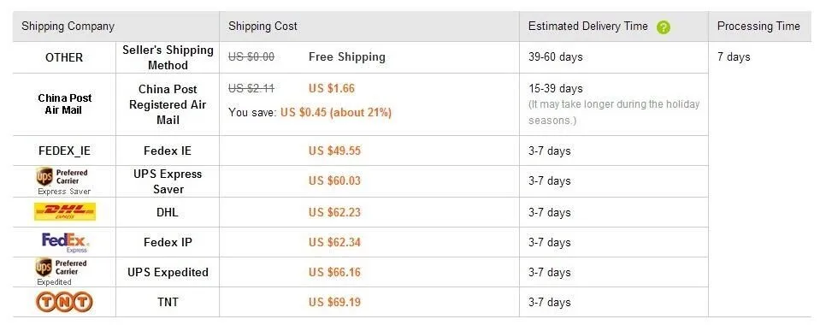Click the US $69.19 TNT cost
Image resolution: width=820 pixels, height=325 pixels.
334,303
